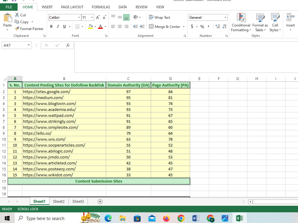Click the formula bar input area
298x223 pixels.
tap(186, 57)
